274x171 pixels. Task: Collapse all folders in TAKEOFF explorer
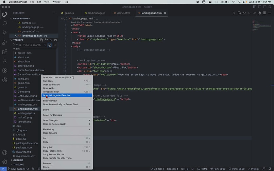pyautogui.click(x=55, y=40)
